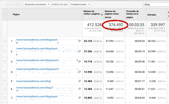Sort by Promedio de tiempo en la página
The height and width of the screenshot is (104, 169).
(132, 14)
